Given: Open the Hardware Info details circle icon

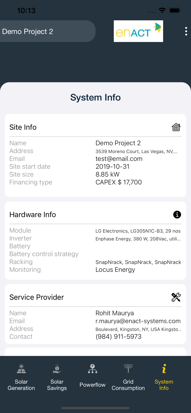Looking at the screenshot, I should pos(177,214).
